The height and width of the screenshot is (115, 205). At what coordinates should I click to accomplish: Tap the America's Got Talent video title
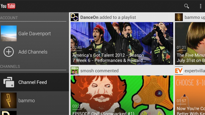click(109, 58)
